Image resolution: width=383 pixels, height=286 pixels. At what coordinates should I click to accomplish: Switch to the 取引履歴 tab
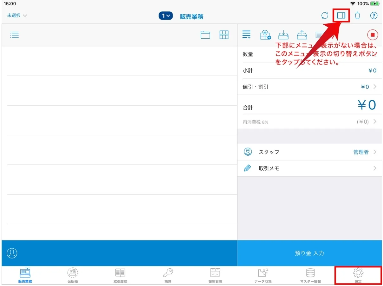pos(120,276)
